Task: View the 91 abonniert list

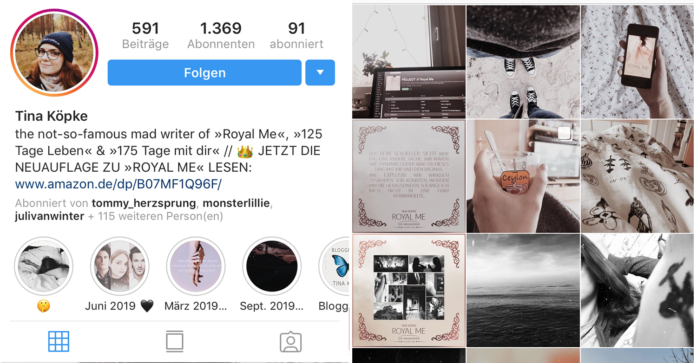Action: click(x=296, y=35)
